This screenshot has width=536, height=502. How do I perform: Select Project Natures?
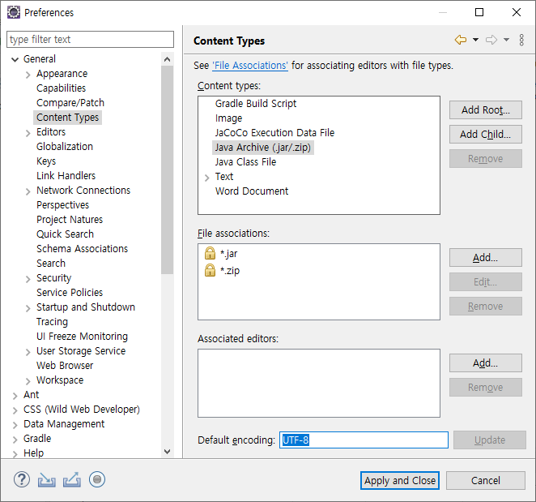click(x=70, y=220)
